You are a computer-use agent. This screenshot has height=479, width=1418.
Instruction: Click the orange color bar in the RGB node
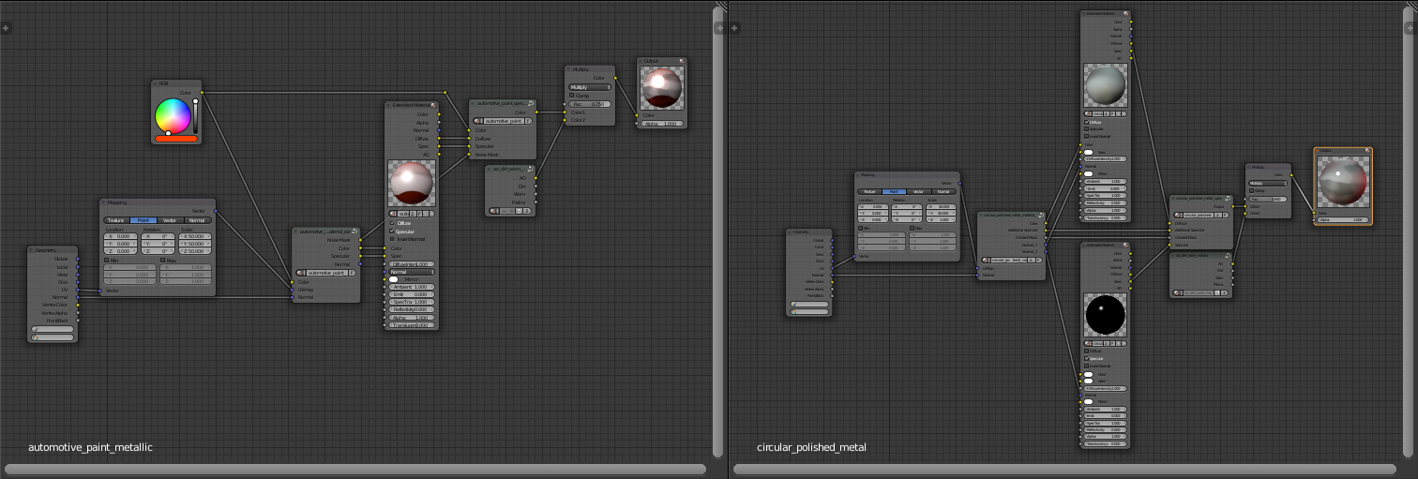tap(175, 139)
